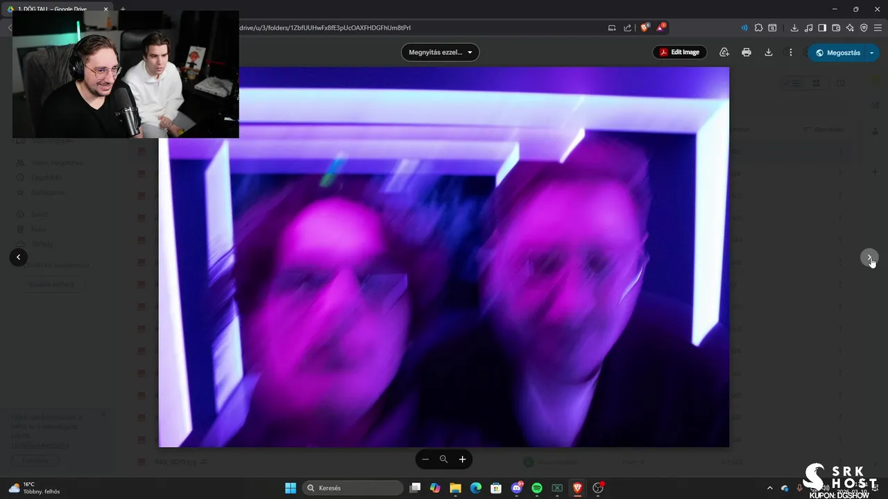Open Microsoft Edge from the taskbar
The height and width of the screenshot is (499, 888).
[x=476, y=488]
